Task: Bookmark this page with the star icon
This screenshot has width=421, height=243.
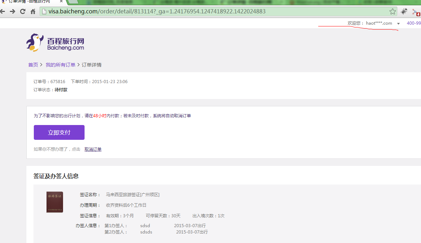Action: click(x=392, y=12)
